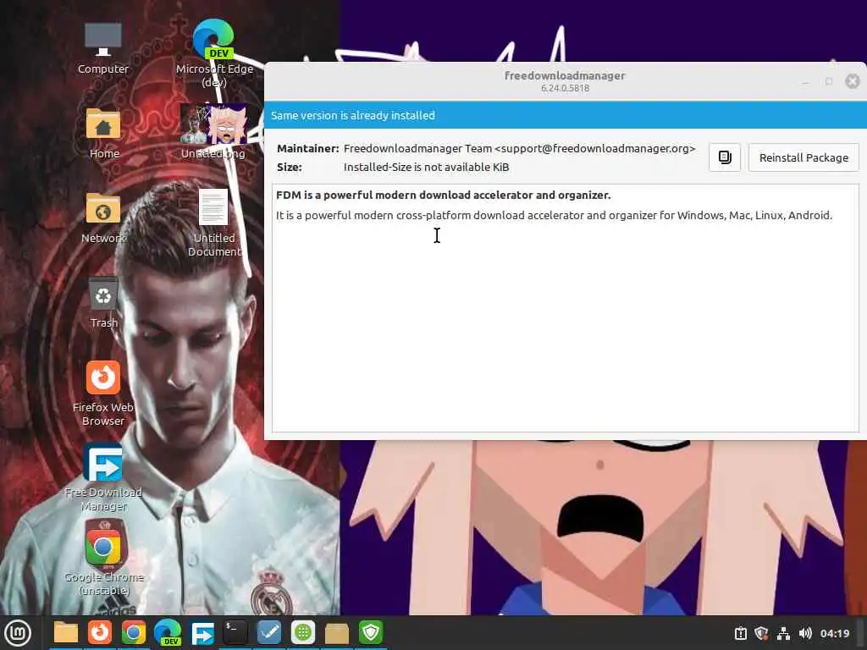The height and width of the screenshot is (650, 867).
Task: Open Microsoft Edge (dev) desktop icon
Action: tap(214, 52)
